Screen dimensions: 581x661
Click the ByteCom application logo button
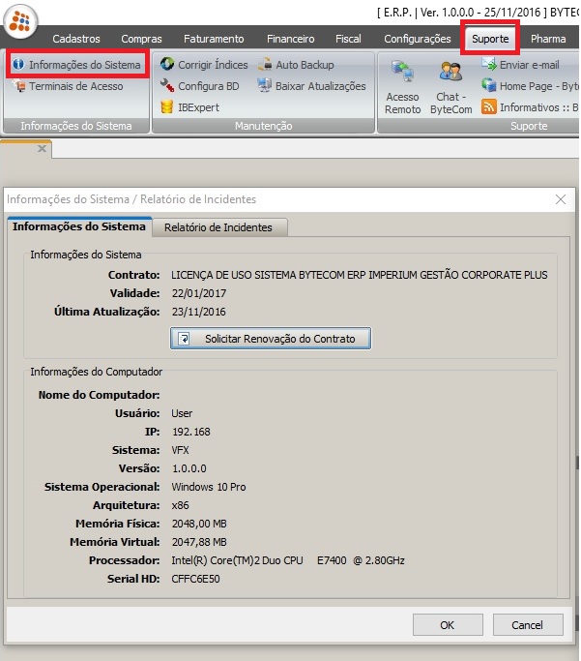pyautogui.click(x=20, y=21)
